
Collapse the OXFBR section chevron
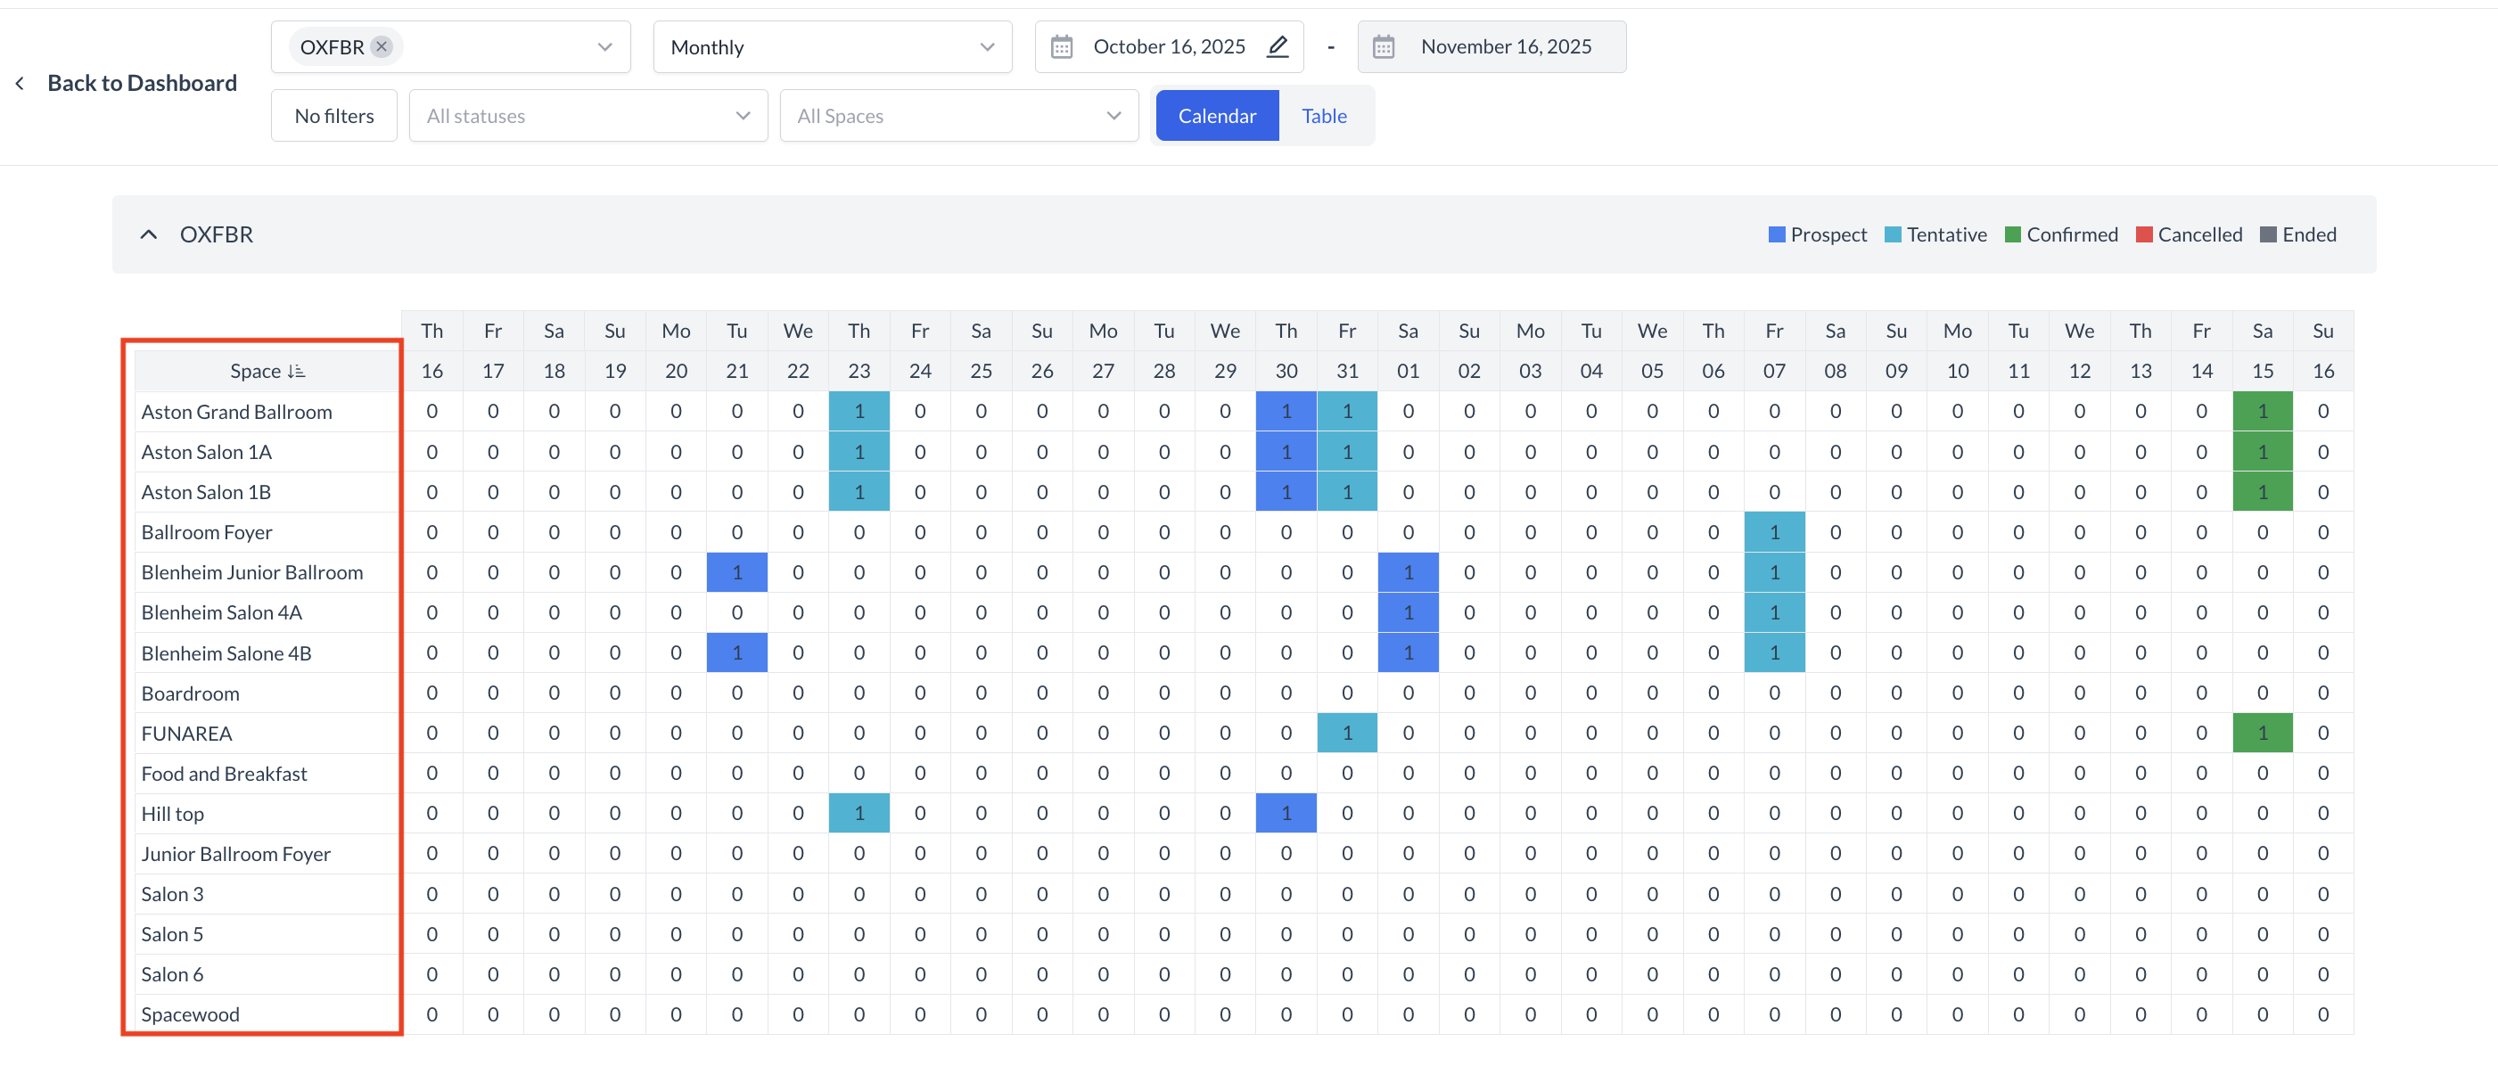click(x=148, y=234)
